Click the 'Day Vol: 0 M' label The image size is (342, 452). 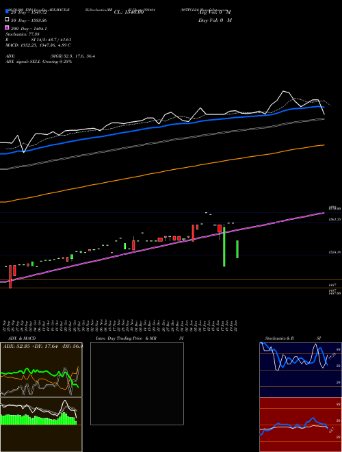[x=215, y=20]
